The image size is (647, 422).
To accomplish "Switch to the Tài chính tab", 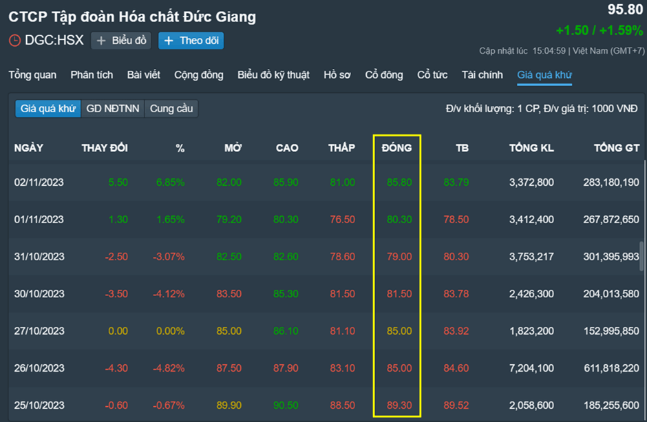I will pyautogui.click(x=482, y=74).
